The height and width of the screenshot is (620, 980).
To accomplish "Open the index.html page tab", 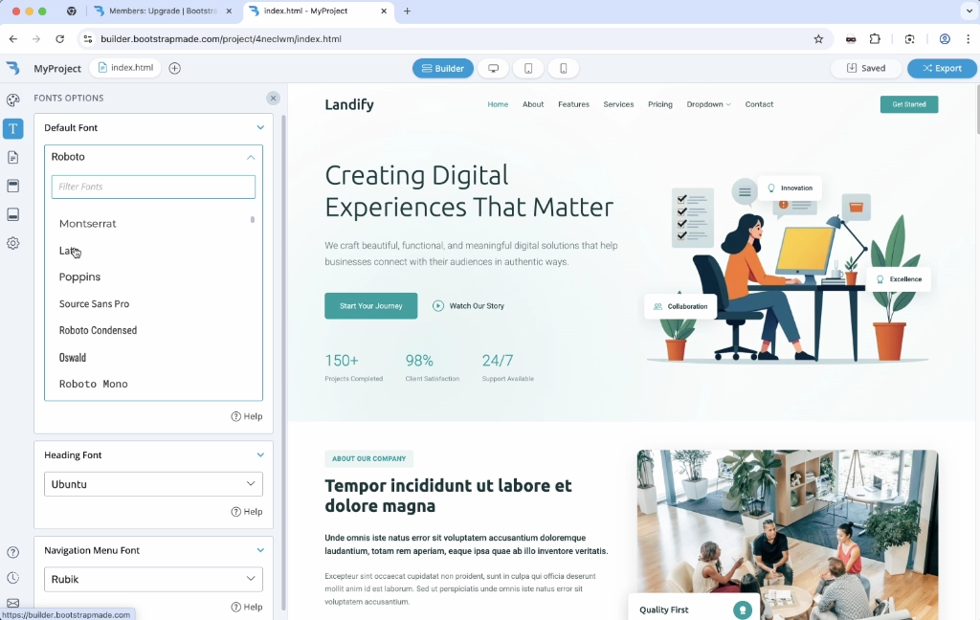I will (125, 68).
